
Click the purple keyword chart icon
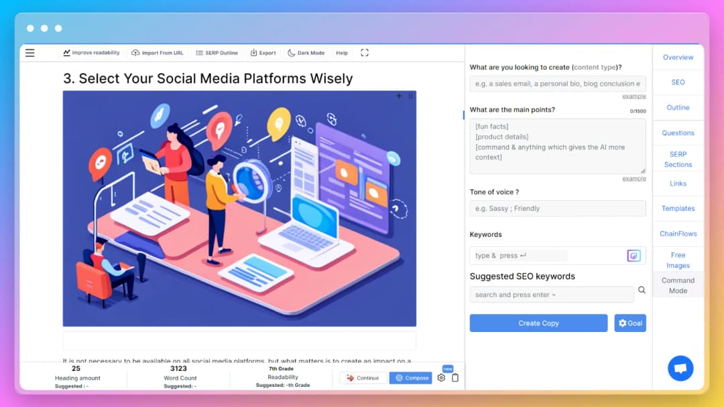click(634, 255)
